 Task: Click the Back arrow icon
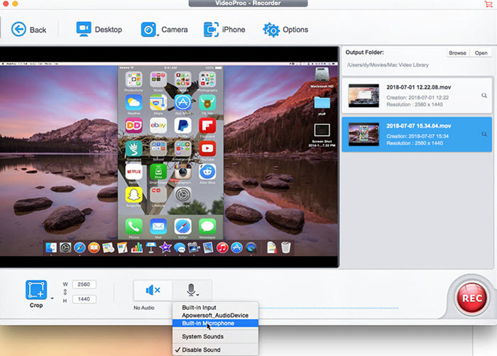pos(19,29)
